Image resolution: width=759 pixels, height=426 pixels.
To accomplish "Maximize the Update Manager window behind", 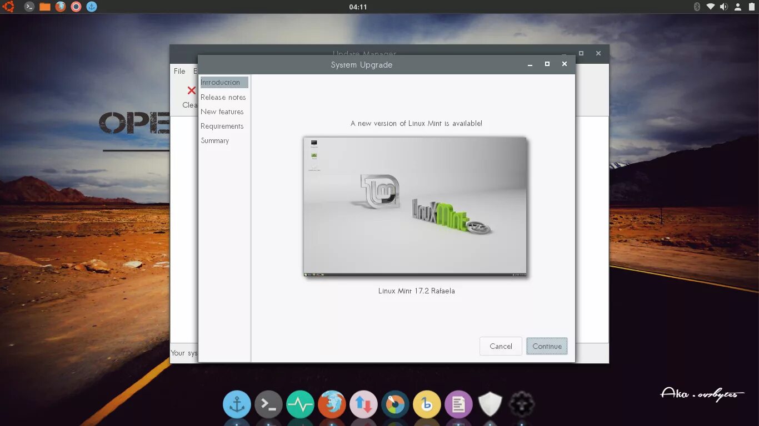I will 581,53.
